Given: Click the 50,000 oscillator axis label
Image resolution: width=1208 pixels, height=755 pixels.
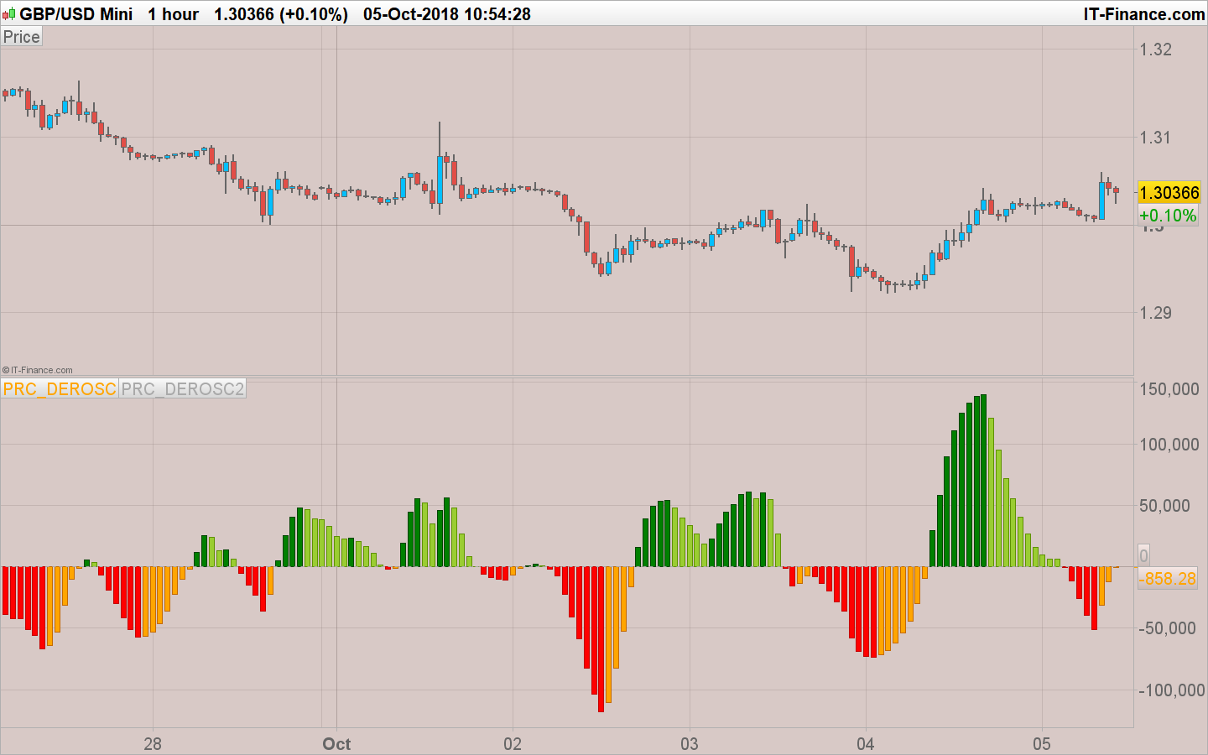Looking at the screenshot, I should [1164, 506].
